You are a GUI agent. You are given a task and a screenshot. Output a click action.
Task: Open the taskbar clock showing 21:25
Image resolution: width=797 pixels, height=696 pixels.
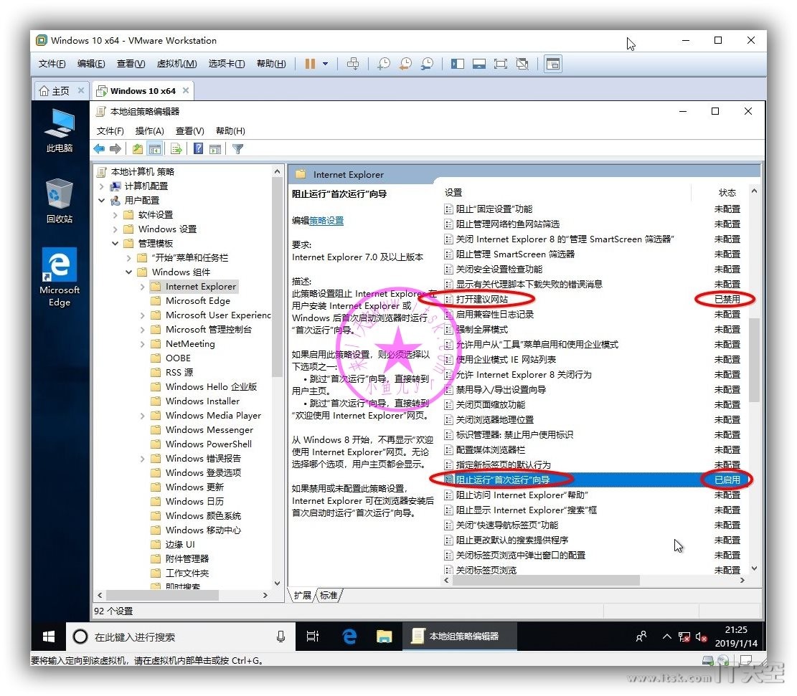[736, 637]
